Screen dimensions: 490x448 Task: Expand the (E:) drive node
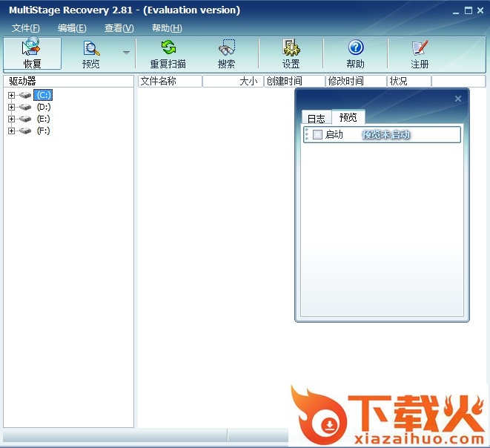coord(12,119)
